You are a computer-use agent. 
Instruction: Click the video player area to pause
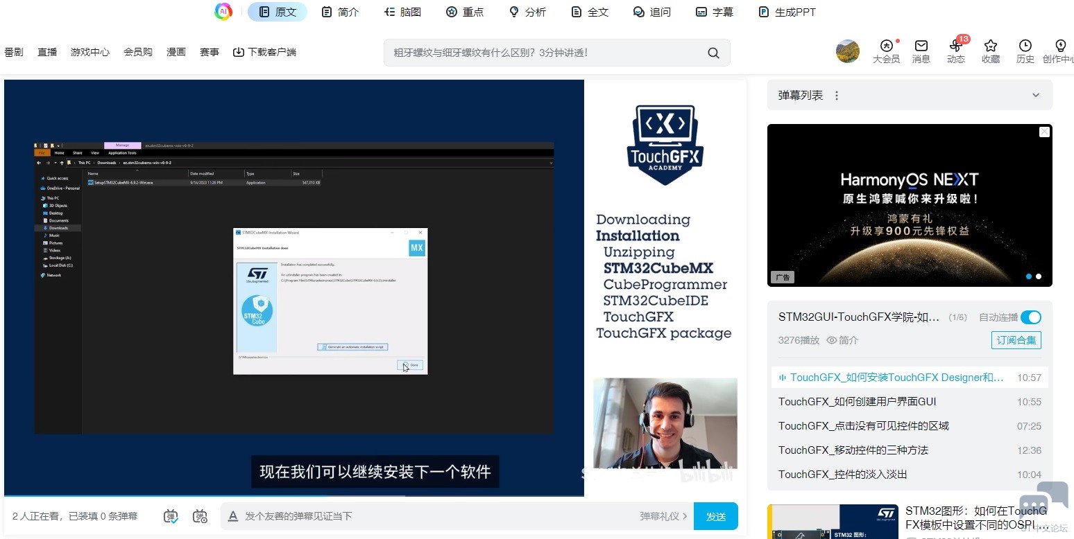294,288
